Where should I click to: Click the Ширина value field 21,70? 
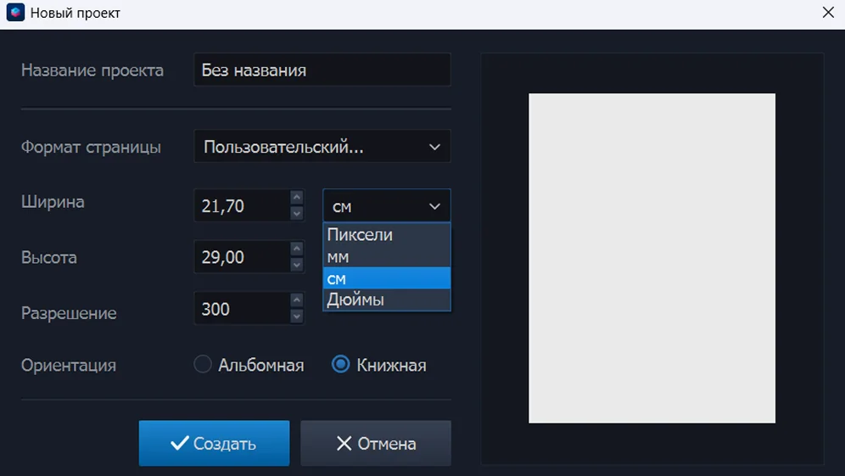coord(242,206)
